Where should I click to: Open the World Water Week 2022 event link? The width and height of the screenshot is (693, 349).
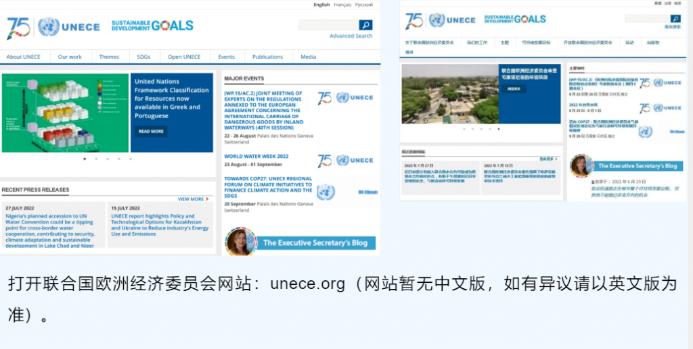click(256, 157)
